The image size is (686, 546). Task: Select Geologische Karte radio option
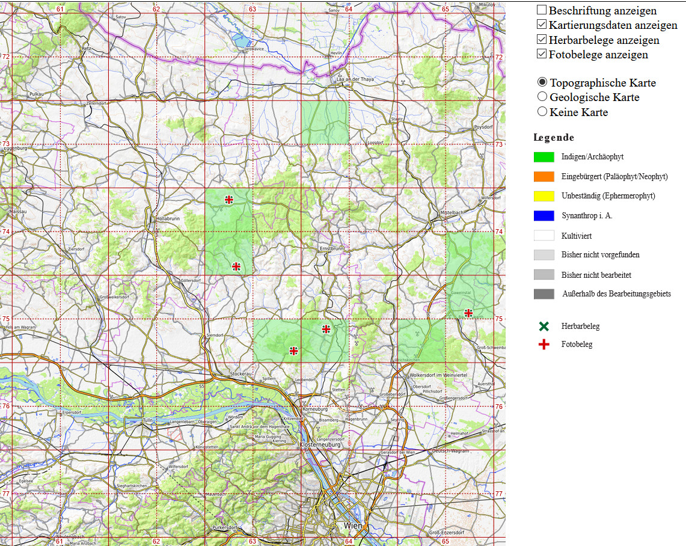coord(542,96)
